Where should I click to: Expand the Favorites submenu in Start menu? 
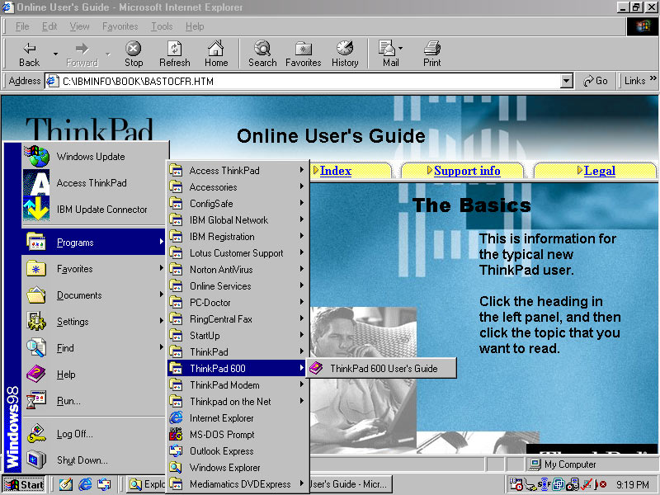pos(93,269)
